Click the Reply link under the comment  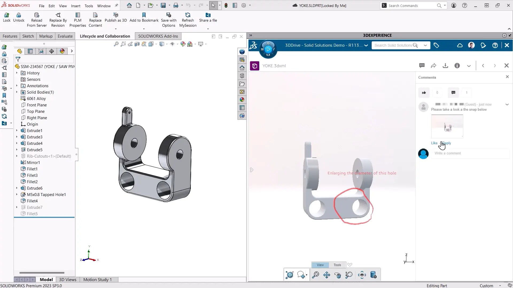point(447,143)
